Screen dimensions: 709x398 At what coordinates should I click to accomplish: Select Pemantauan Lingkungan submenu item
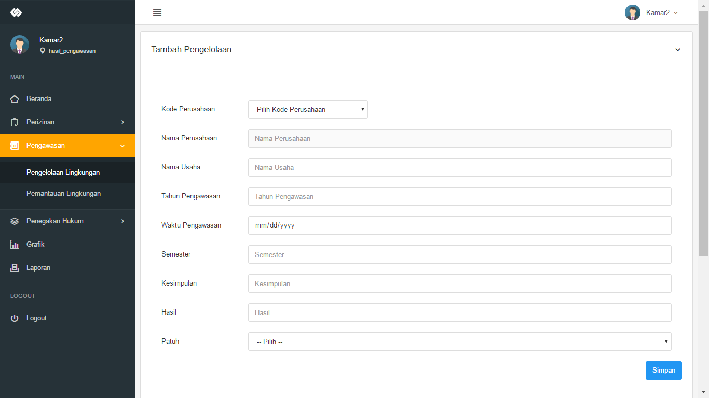coord(63,193)
